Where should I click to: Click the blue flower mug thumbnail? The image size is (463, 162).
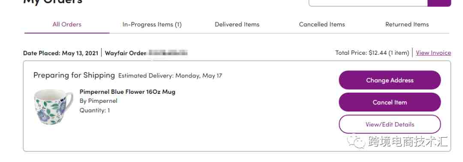(54, 107)
